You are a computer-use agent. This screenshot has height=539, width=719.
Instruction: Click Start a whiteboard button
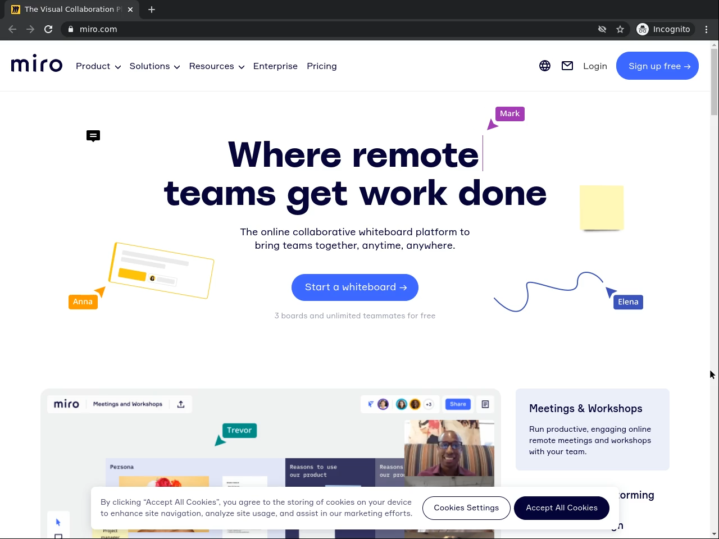(355, 287)
